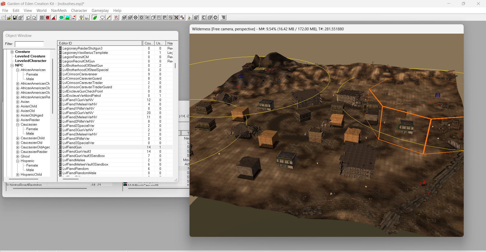Toggle the light bulb lights icon

81,17
